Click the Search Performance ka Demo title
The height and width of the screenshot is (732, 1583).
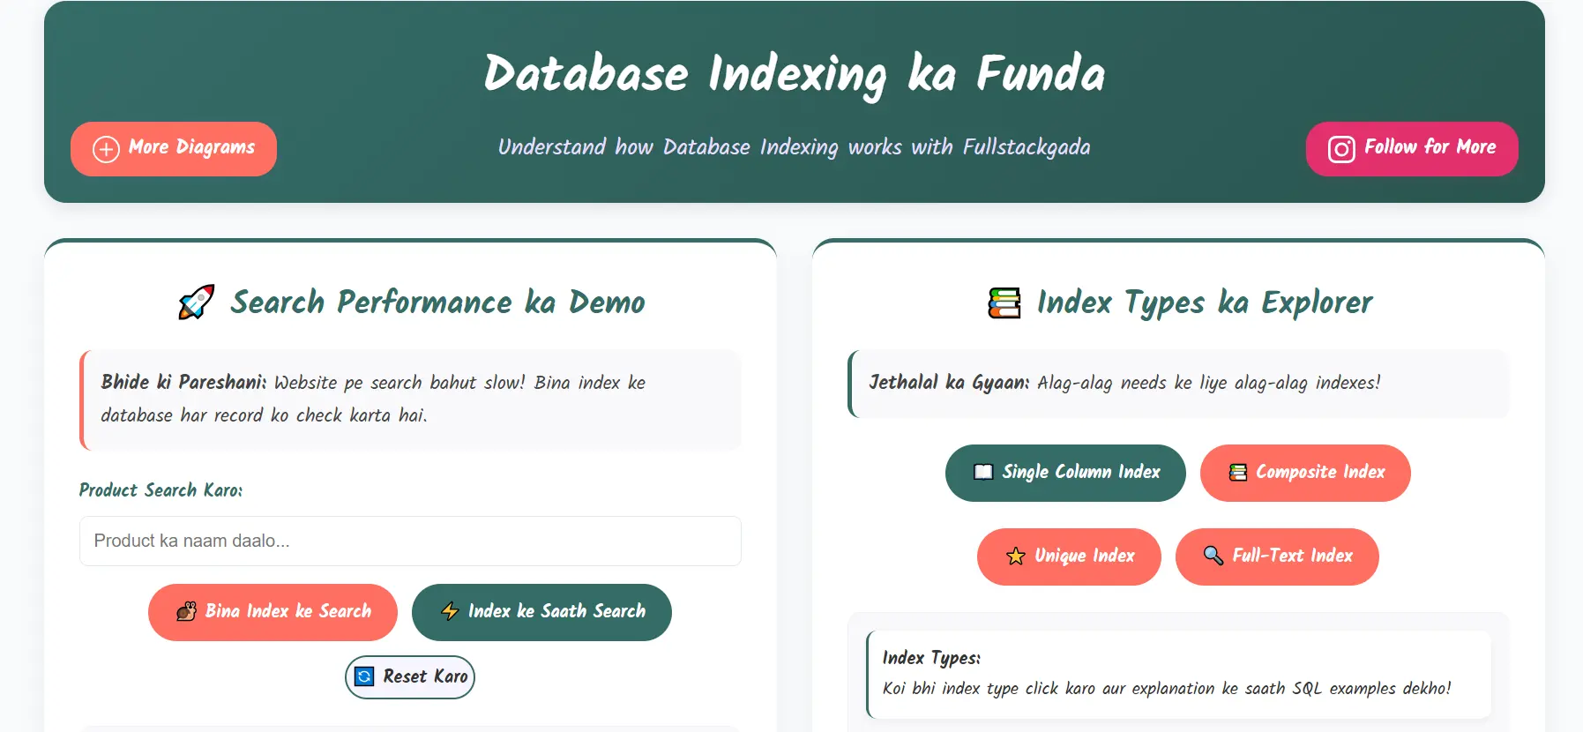pos(437,303)
